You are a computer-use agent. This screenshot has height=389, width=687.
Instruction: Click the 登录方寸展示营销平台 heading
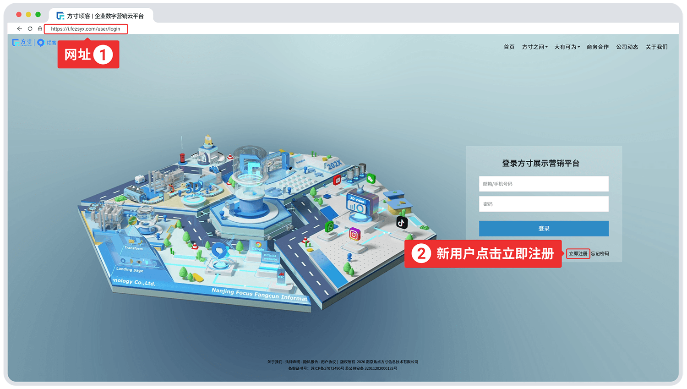(x=541, y=163)
